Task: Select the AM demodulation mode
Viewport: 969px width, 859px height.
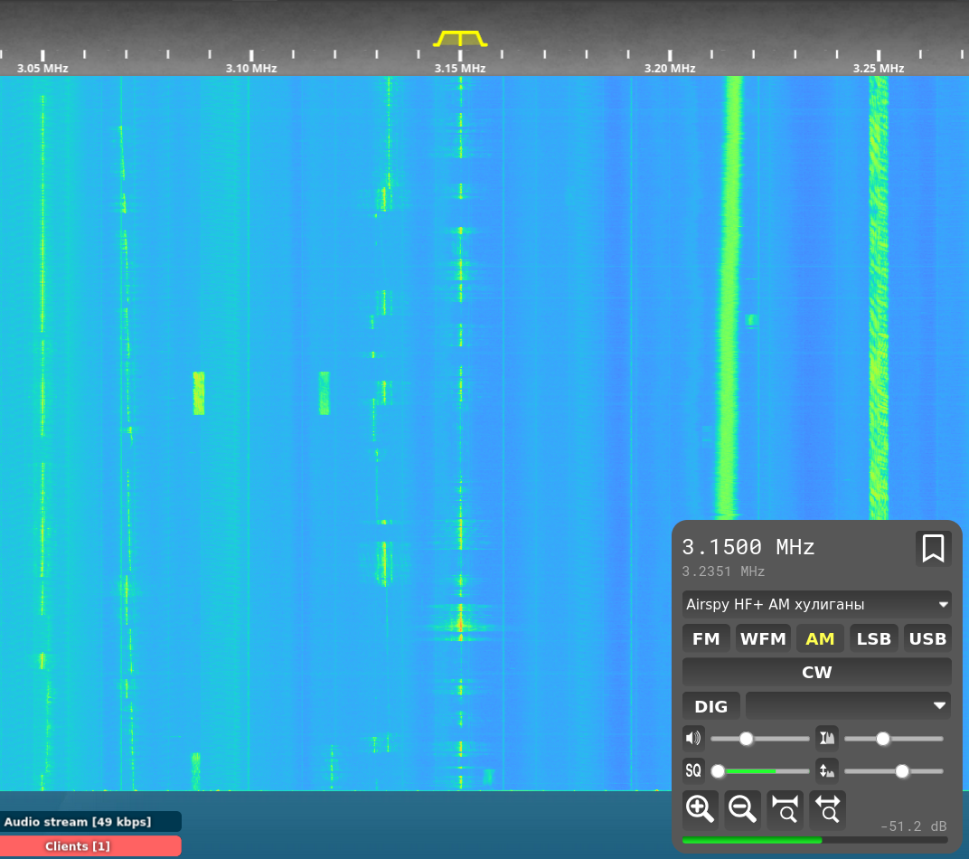Action: click(x=820, y=638)
